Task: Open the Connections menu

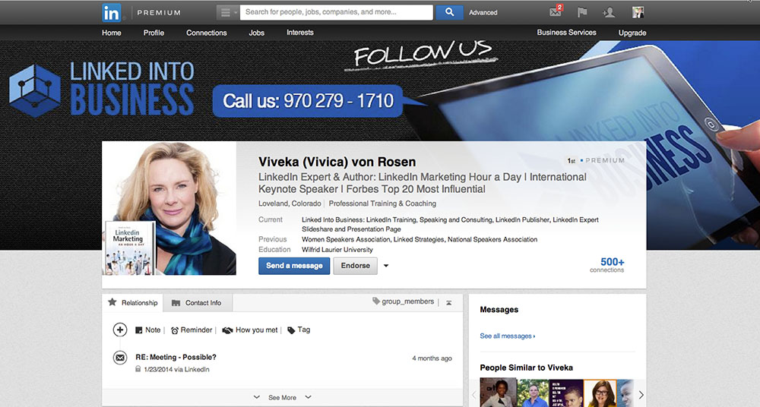Action: coord(207,33)
